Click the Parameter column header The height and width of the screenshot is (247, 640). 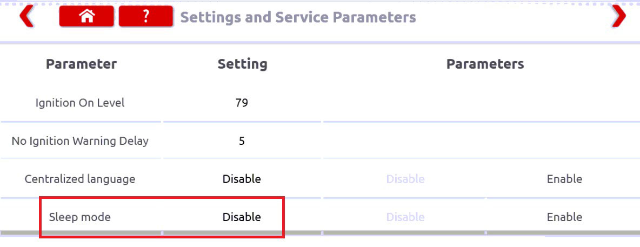[81, 64]
